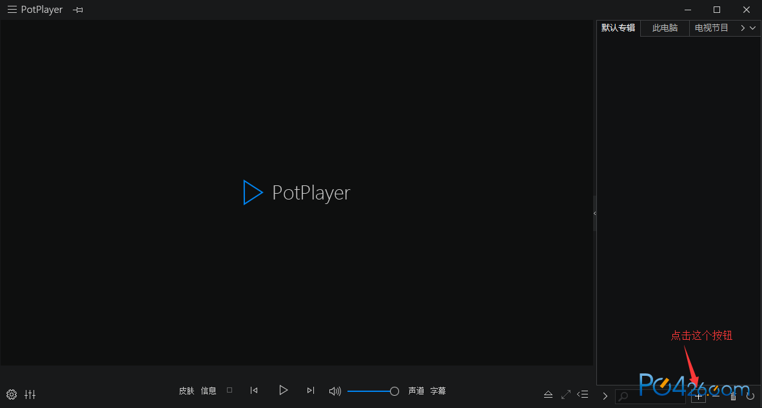This screenshot has width=762, height=408.
Task: Skip to the previous track
Action: click(x=253, y=391)
